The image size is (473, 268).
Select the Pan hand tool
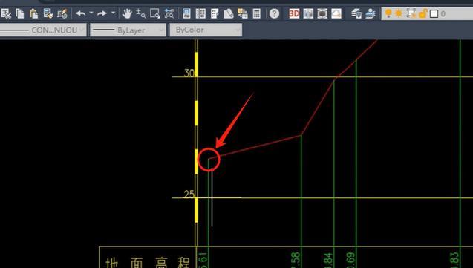(x=127, y=13)
